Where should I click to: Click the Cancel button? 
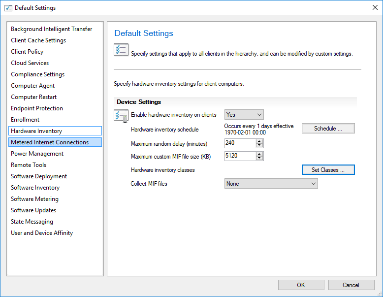(351, 285)
